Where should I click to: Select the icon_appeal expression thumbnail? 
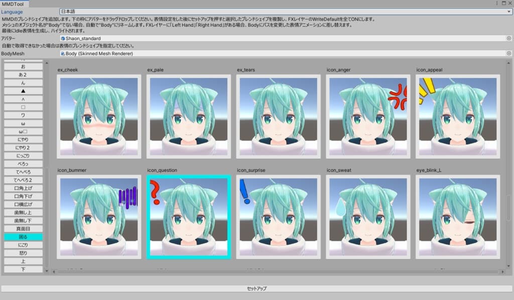[x=457, y=116]
